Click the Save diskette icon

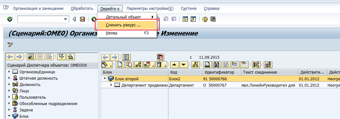pyautogui.click(x=82, y=19)
